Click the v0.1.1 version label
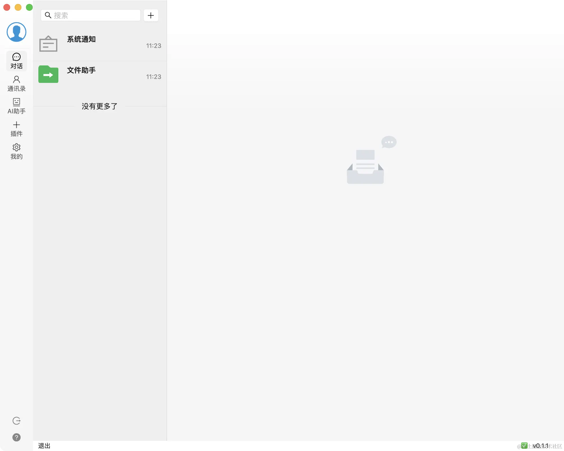The width and height of the screenshot is (564, 451). tap(540, 446)
